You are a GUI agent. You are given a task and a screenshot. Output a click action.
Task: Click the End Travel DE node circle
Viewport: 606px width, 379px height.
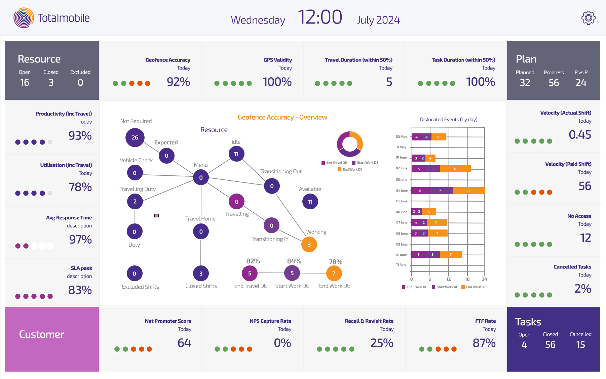coord(250,273)
